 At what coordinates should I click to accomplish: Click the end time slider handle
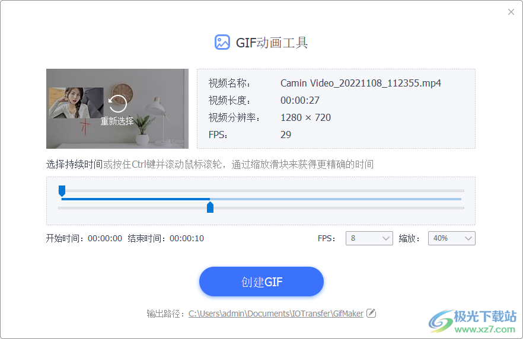[210, 207]
